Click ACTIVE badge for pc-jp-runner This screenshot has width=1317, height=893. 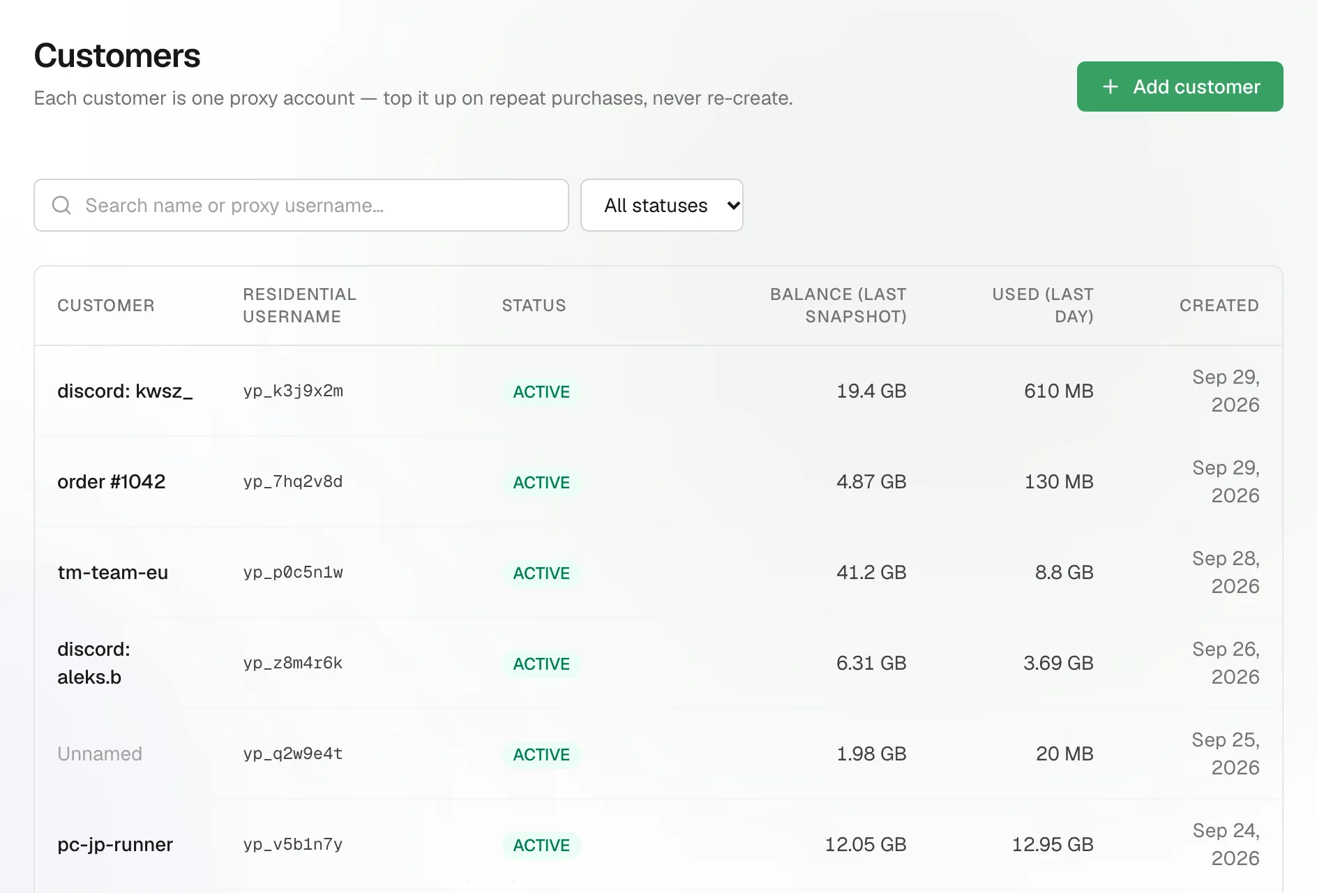541,846
